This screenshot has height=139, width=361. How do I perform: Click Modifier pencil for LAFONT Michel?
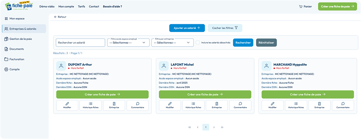click(x=170, y=105)
